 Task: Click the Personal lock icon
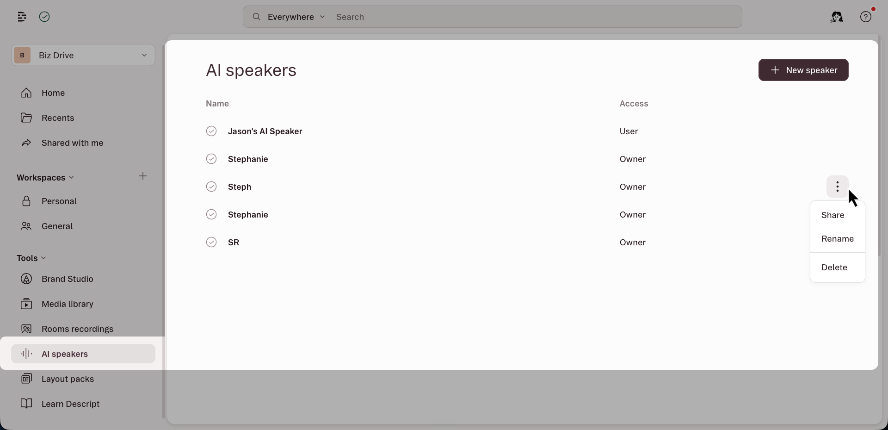pos(27,201)
